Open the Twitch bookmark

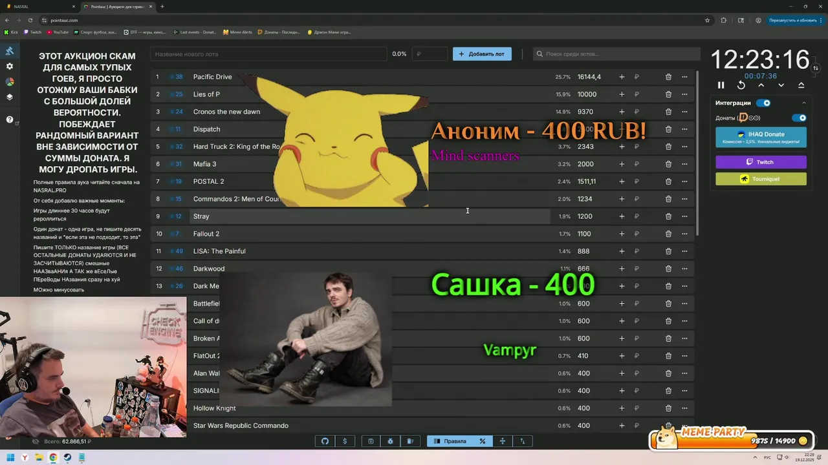pos(32,32)
